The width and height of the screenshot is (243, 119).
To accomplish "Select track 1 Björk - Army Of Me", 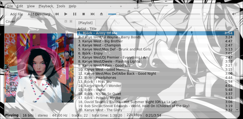I will point(156,33).
